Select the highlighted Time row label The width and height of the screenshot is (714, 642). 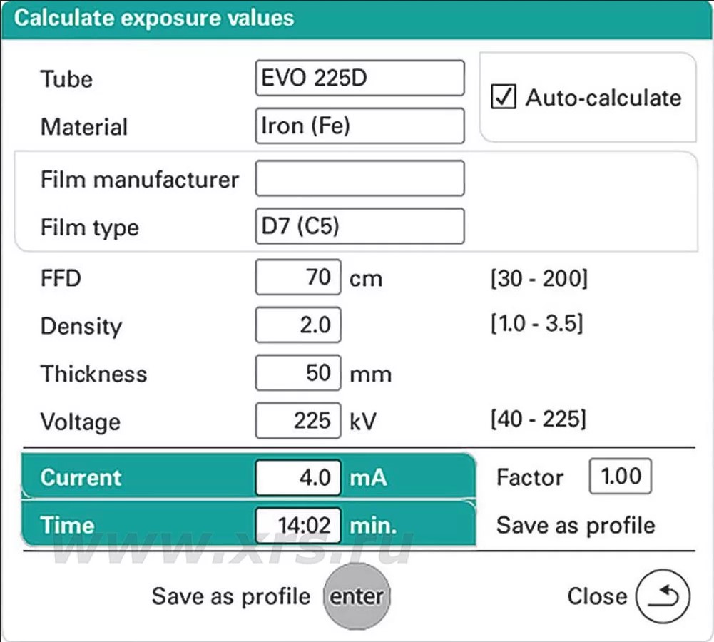[68, 526]
